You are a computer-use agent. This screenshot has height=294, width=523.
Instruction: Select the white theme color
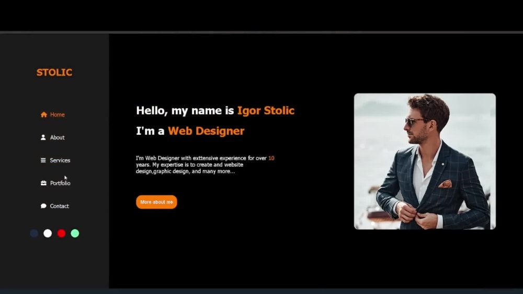pyautogui.click(x=48, y=233)
